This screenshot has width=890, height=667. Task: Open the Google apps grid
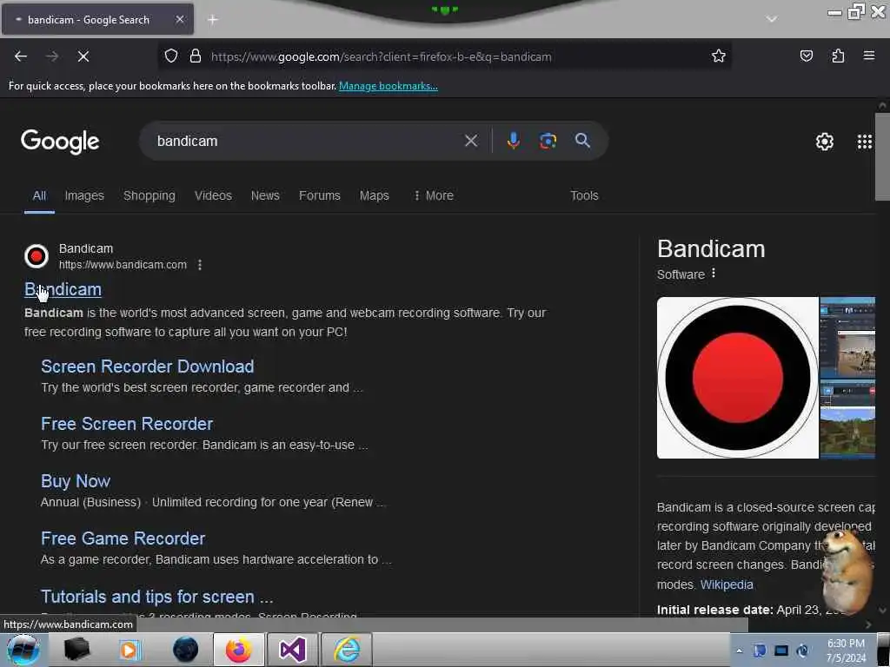pyautogui.click(x=865, y=142)
